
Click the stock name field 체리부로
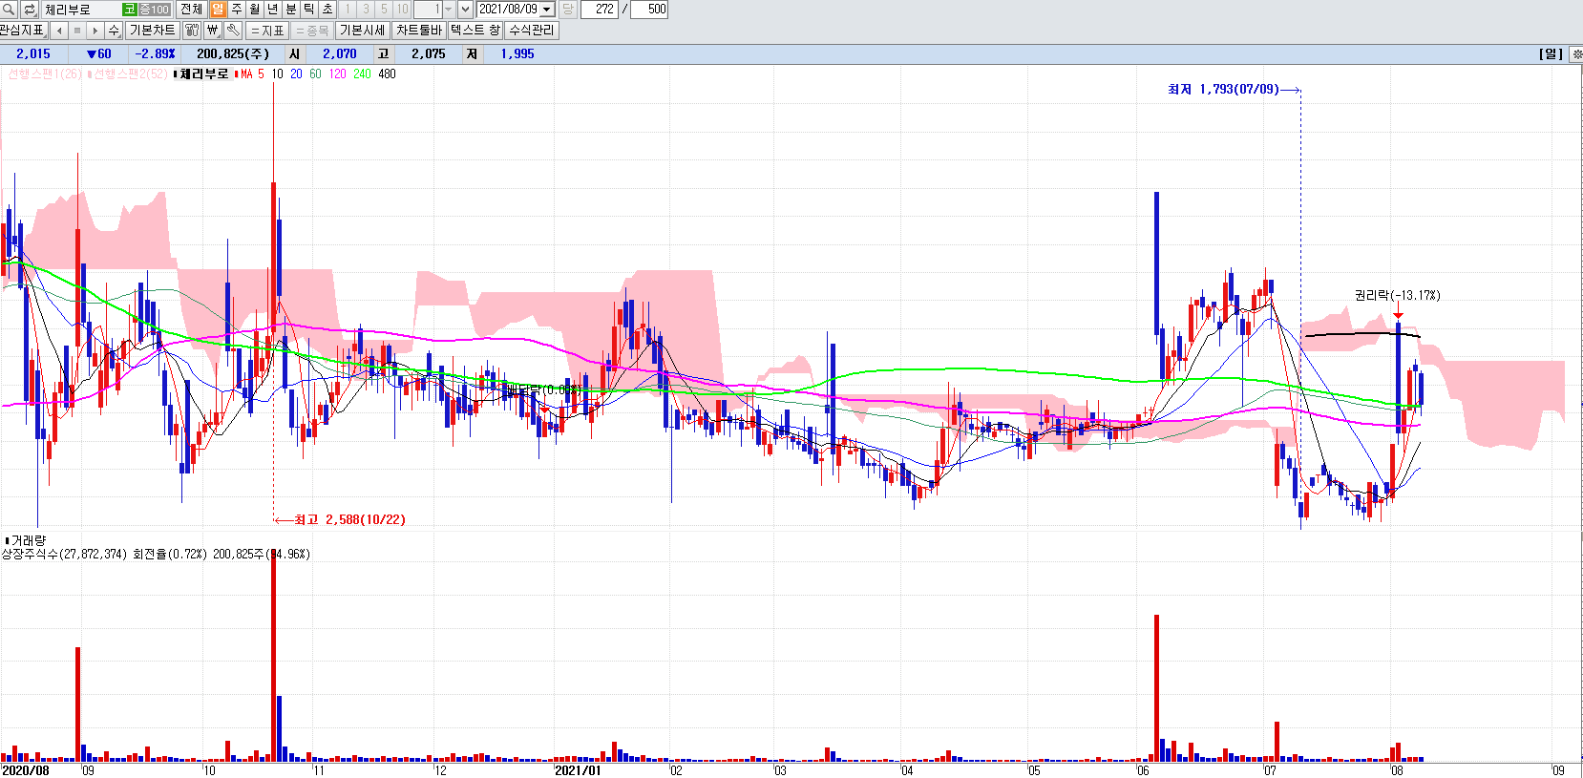(x=82, y=10)
